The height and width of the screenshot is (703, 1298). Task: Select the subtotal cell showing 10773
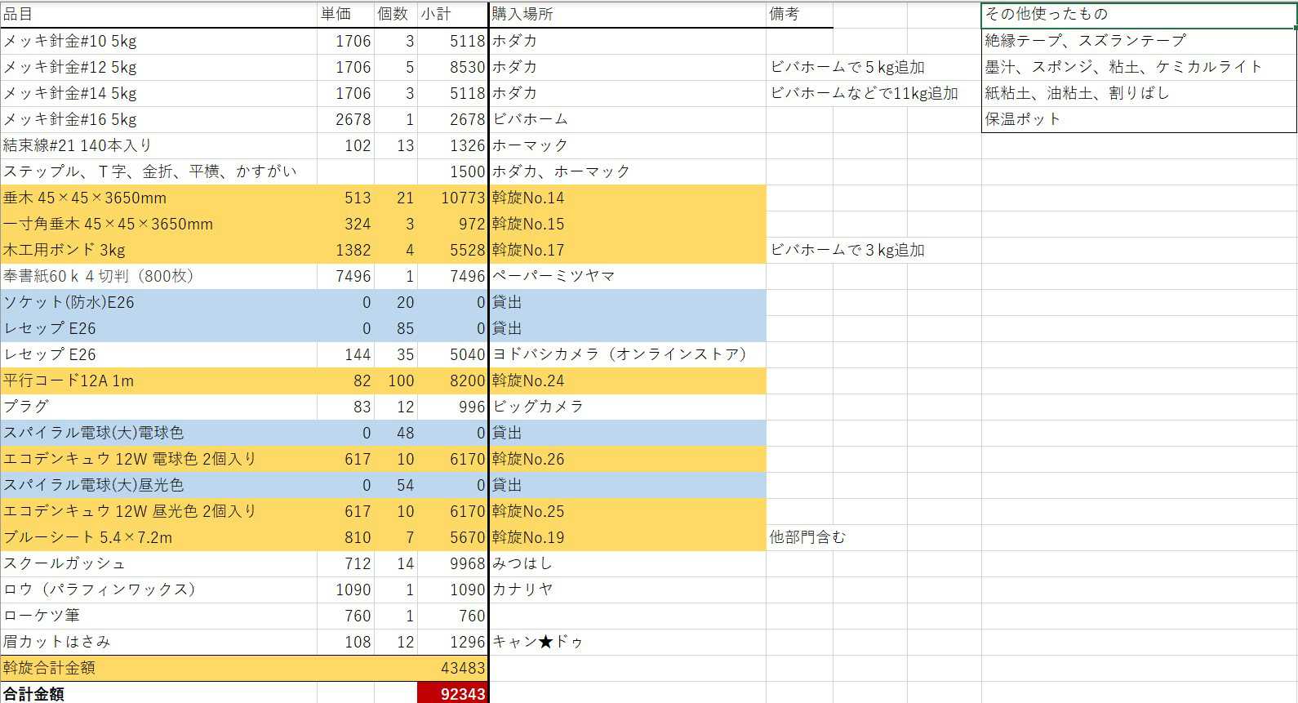[x=452, y=198]
